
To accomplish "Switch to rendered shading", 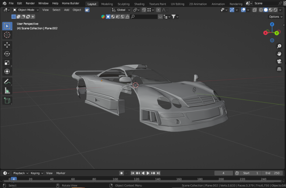I will (x=275, y=10).
